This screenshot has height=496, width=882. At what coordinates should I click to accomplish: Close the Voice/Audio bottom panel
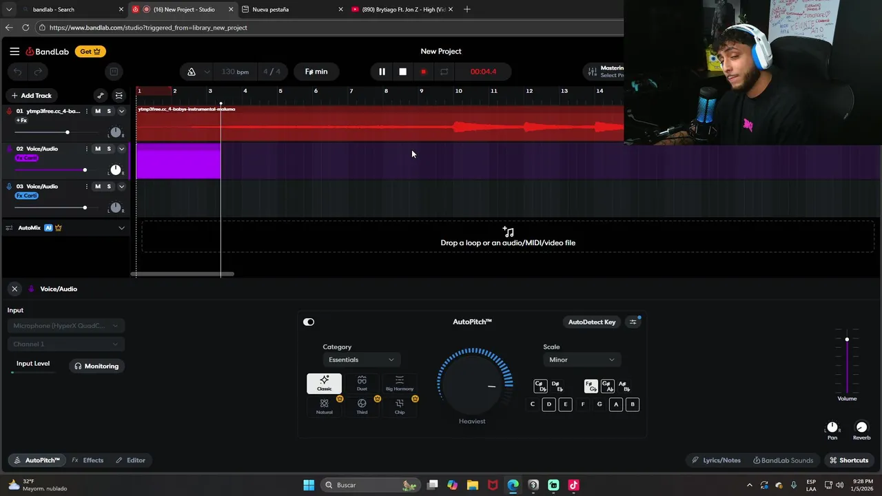coord(14,289)
